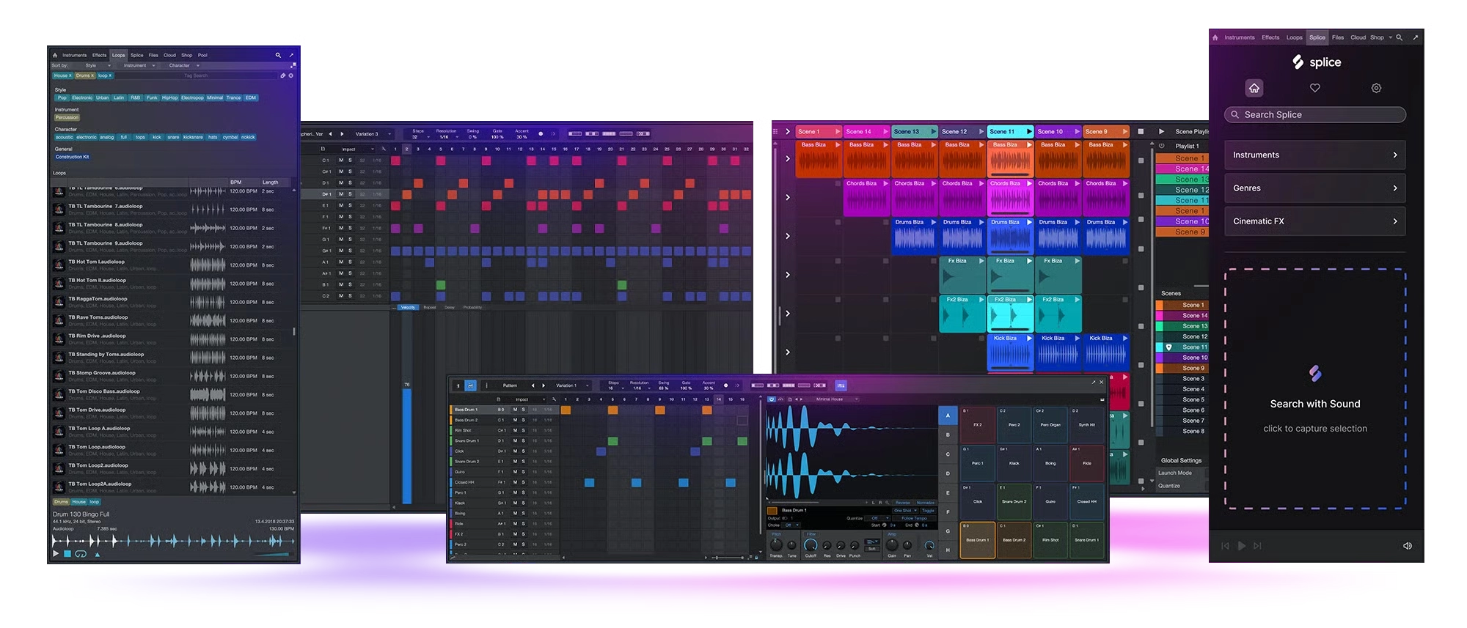This screenshot has width=1467, height=628.
Task: Click the speaker volume icon in Splice panel
Action: coord(1407,545)
